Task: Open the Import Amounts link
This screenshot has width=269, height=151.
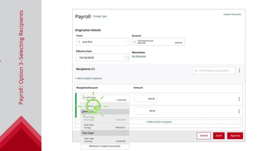Action: (232, 14)
